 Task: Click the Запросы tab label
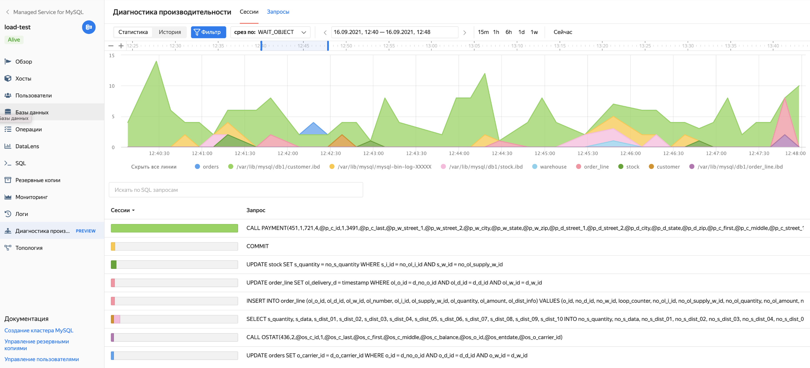pos(278,11)
